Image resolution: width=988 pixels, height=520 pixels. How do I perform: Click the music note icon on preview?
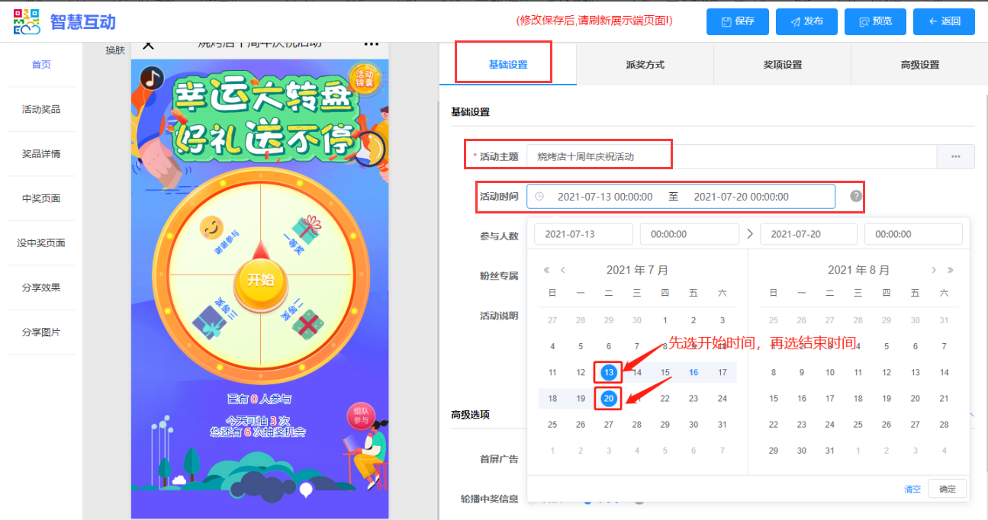[152, 78]
